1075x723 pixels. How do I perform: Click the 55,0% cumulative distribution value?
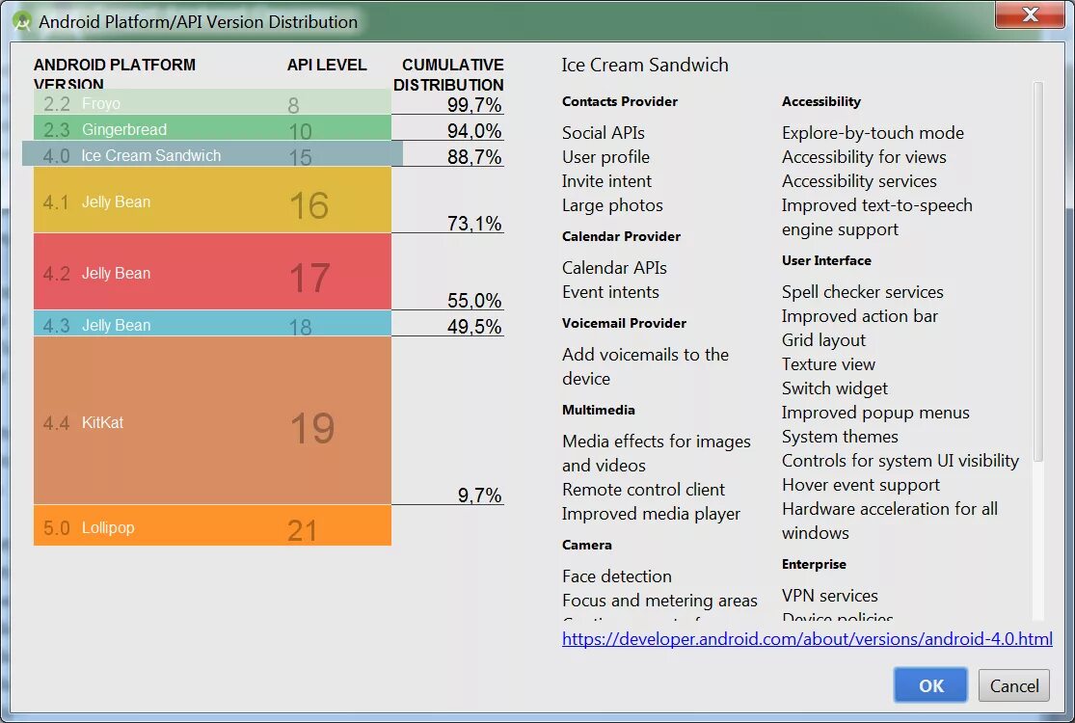(x=474, y=300)
